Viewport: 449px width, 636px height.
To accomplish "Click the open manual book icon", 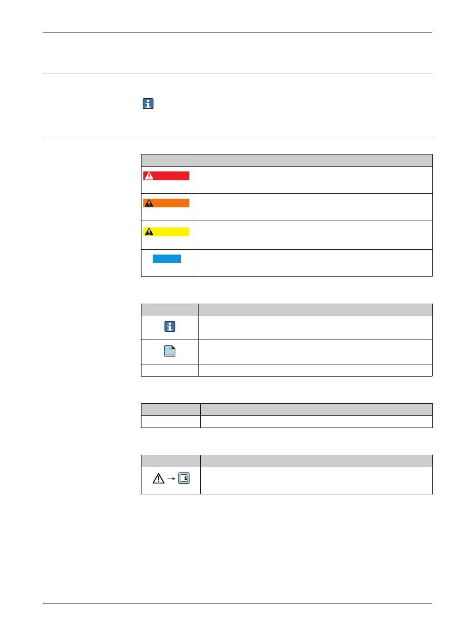I will coord(184,479).
